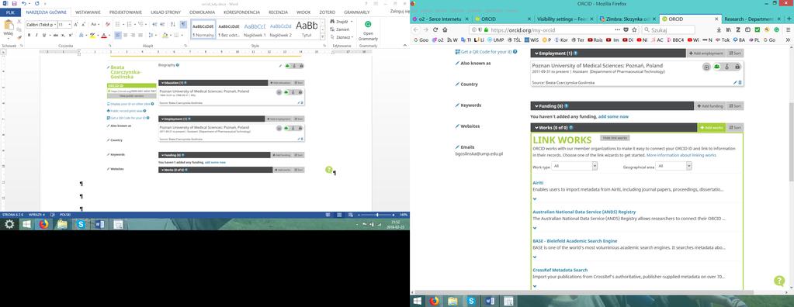Click the red font color button in Word
794x307 pixels.
(104, 36)
